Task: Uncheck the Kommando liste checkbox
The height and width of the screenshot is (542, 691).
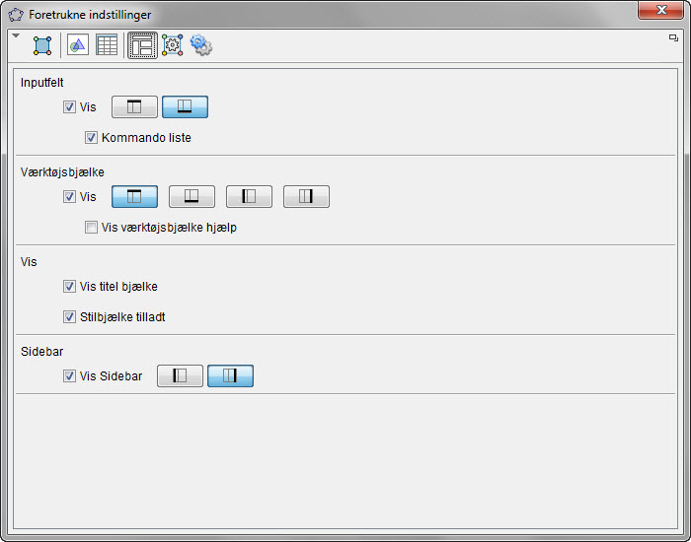Action: [x=92, y=138]
